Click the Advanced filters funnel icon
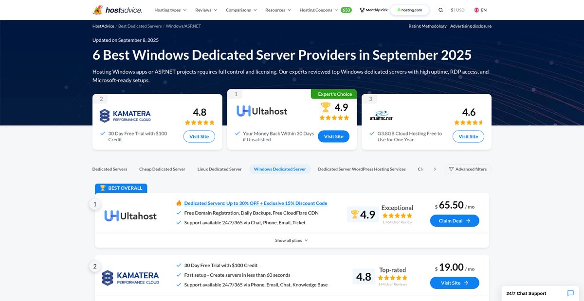 (x=451, y=169)
